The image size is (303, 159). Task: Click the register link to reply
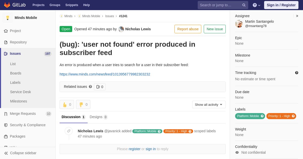coord(135,149)
